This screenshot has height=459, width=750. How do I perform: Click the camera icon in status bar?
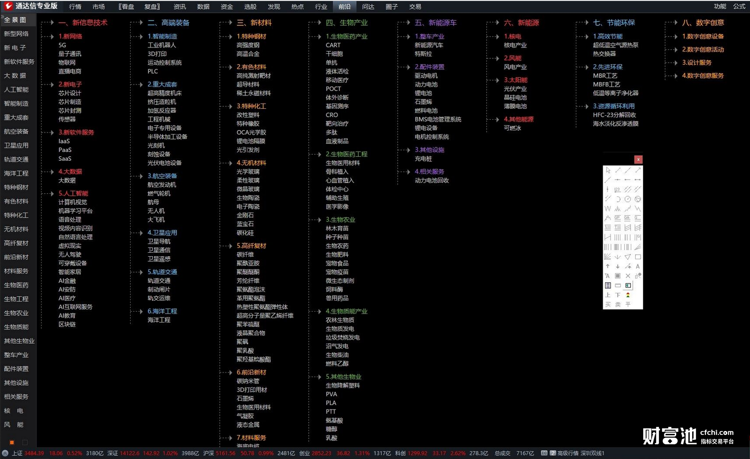pos(544,453)
